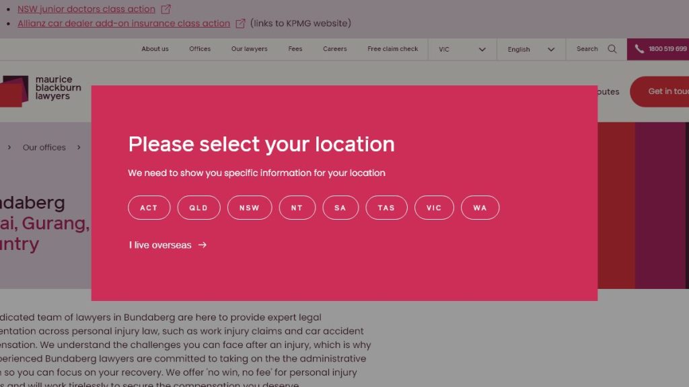
Task: Go to the Careers page
Action: (335, 48)
